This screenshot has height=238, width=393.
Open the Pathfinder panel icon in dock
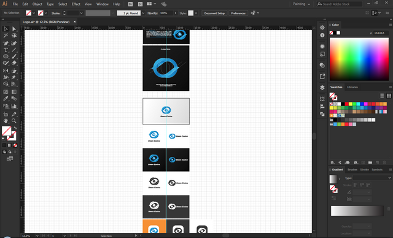tap(322, 114)
